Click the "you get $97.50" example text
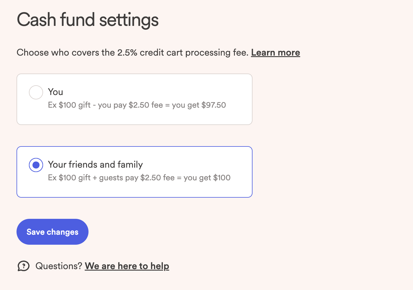Screen dimensions: 413x290 pos(199,105)
